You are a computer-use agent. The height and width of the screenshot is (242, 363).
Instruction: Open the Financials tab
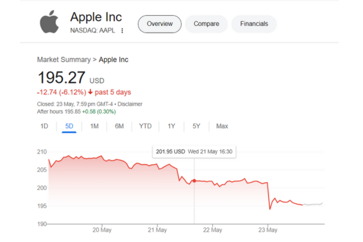pos(254,24)
